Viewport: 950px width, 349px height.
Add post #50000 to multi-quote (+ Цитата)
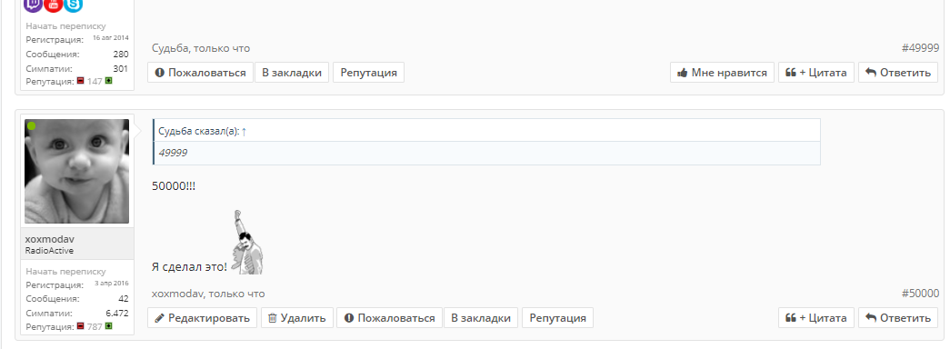click(816, 318)
